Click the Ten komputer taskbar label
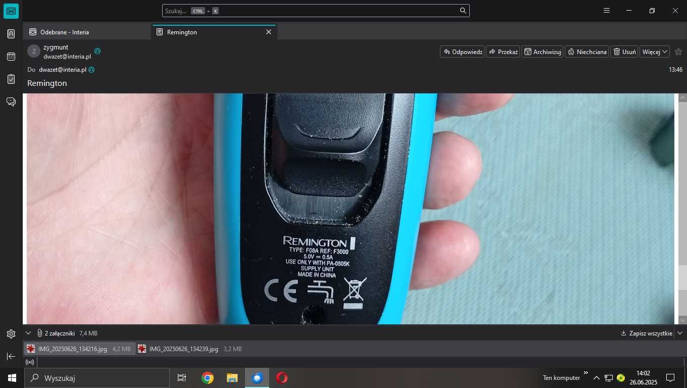 [561, 378]
